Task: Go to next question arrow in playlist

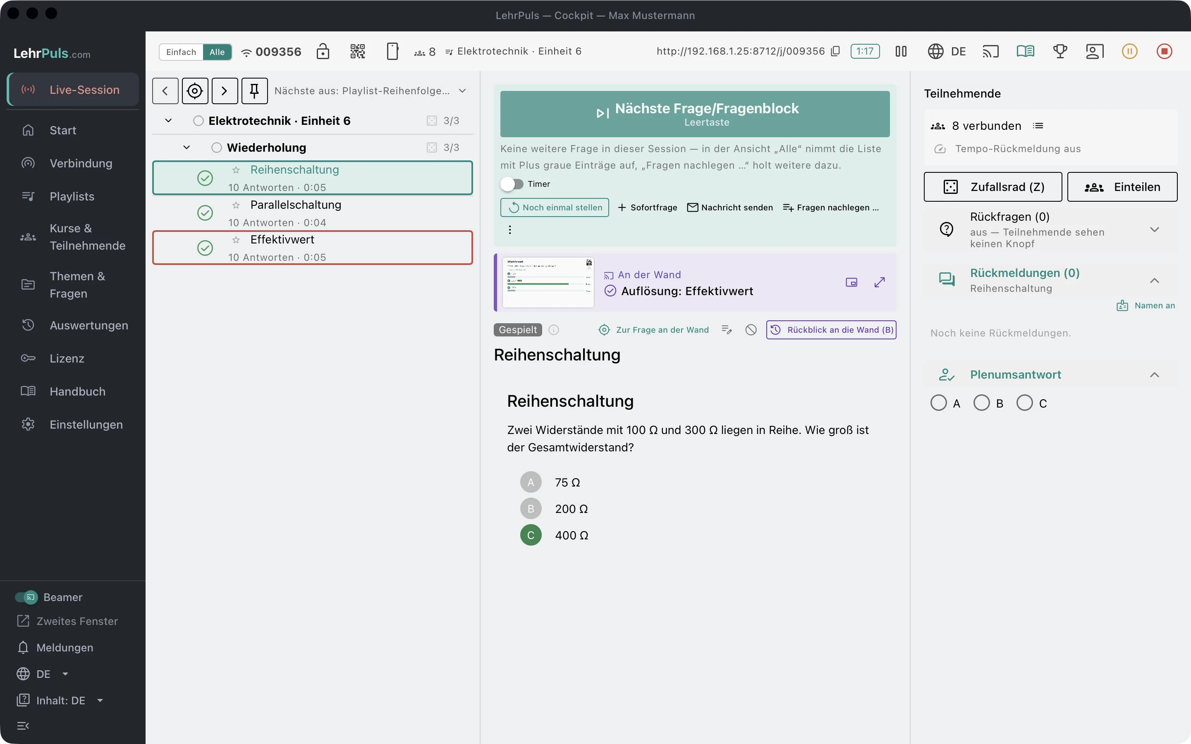Action: coord(225,91)
